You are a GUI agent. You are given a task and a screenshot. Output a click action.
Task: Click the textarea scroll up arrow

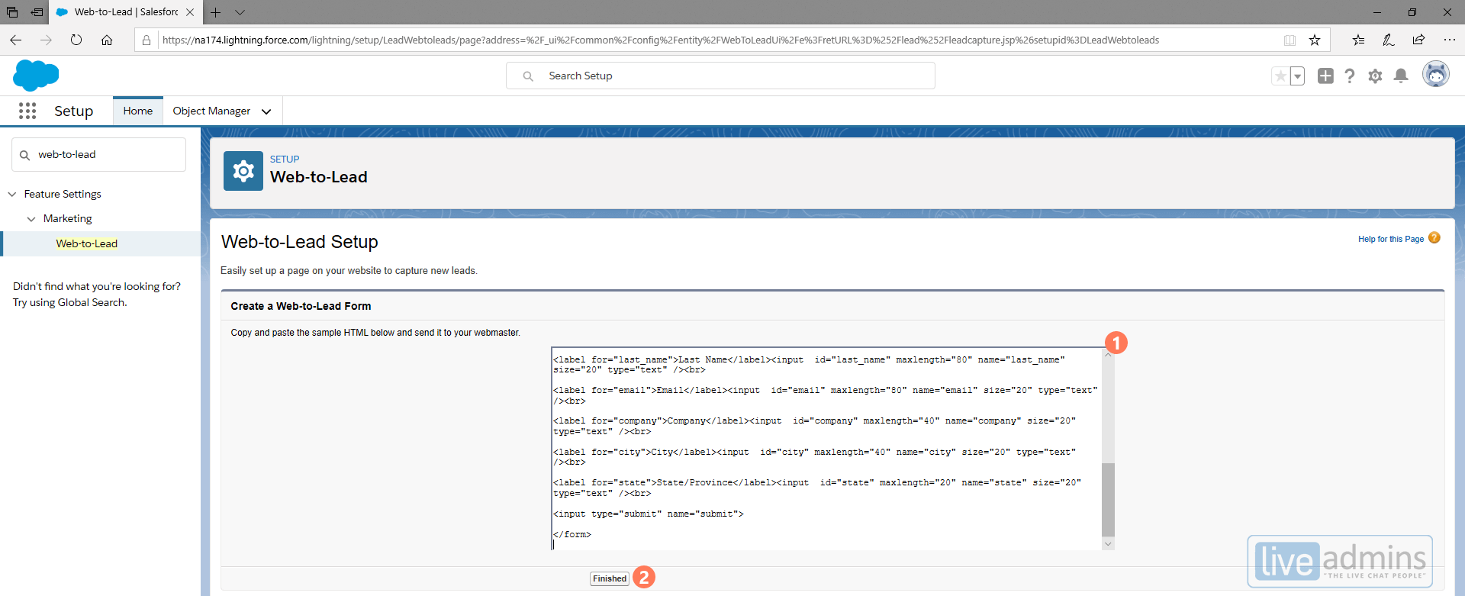(x=1108, y=354)
